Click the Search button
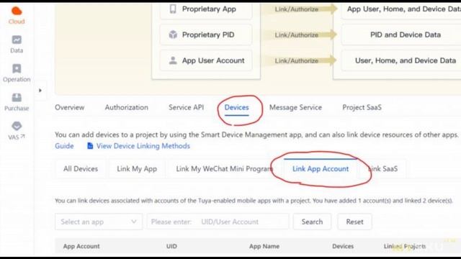Image resolution: width=461 pixels, height=259 pixels. tap(312, 222)
